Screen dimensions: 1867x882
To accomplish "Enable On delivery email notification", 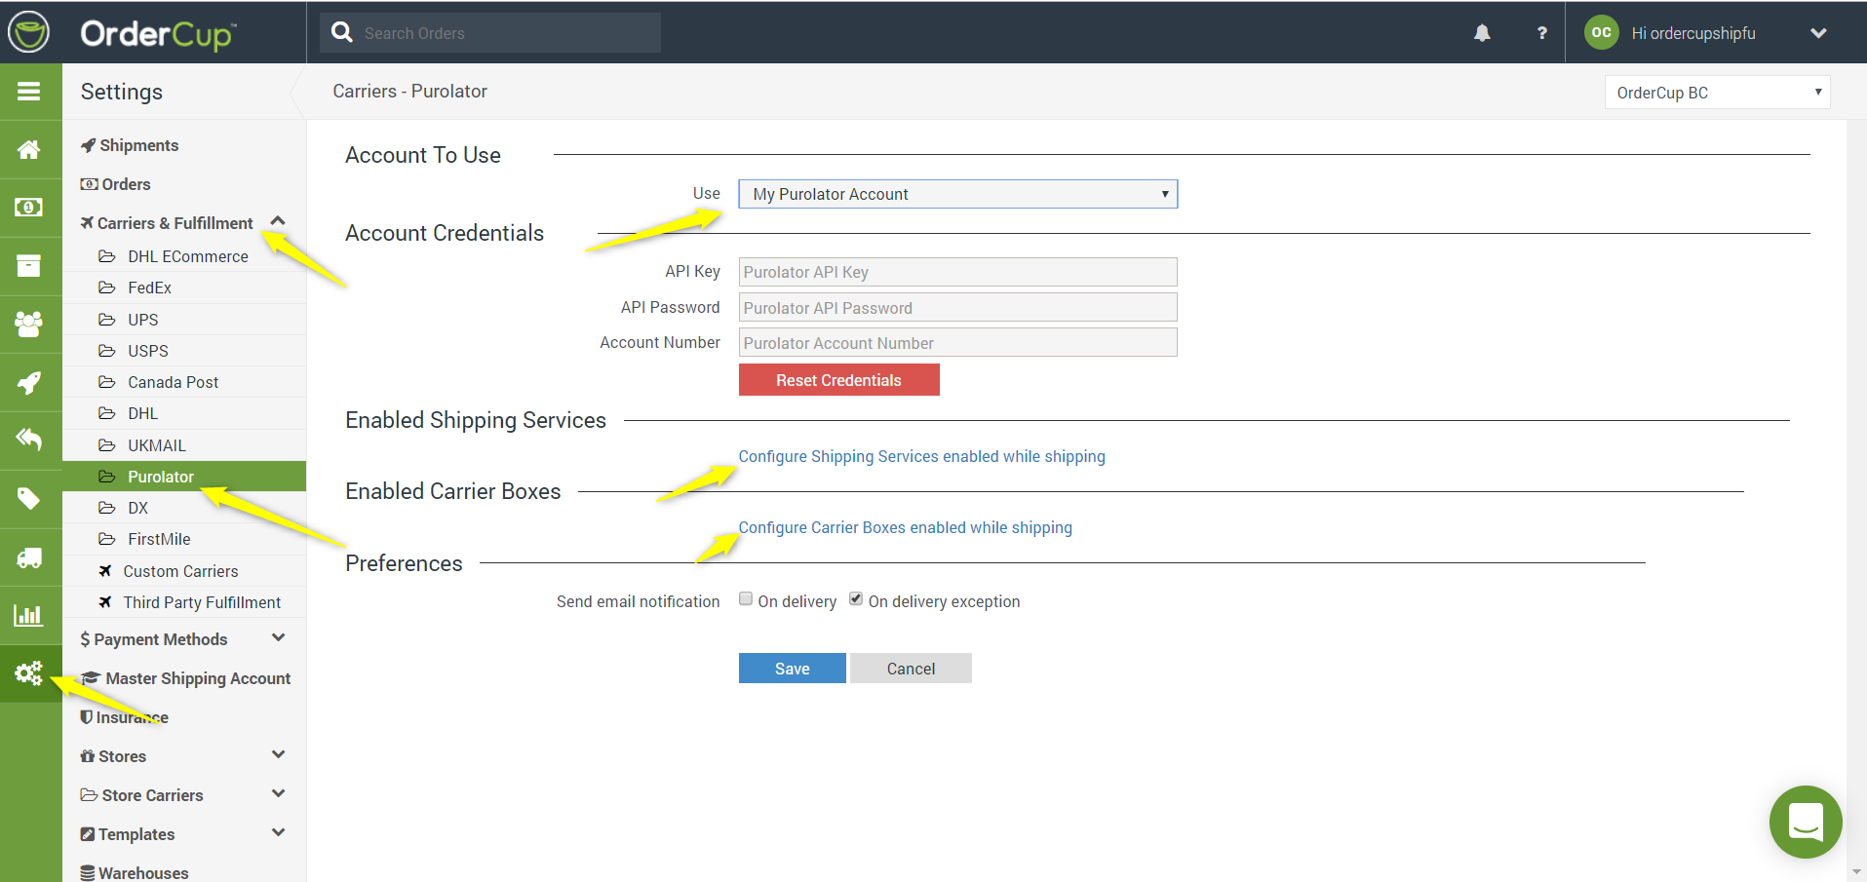I will (x=746, y=599).
